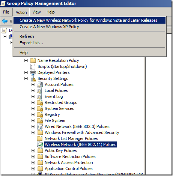Expand the Event Log node
The image size is (173, 176).
tap(33, 96)
